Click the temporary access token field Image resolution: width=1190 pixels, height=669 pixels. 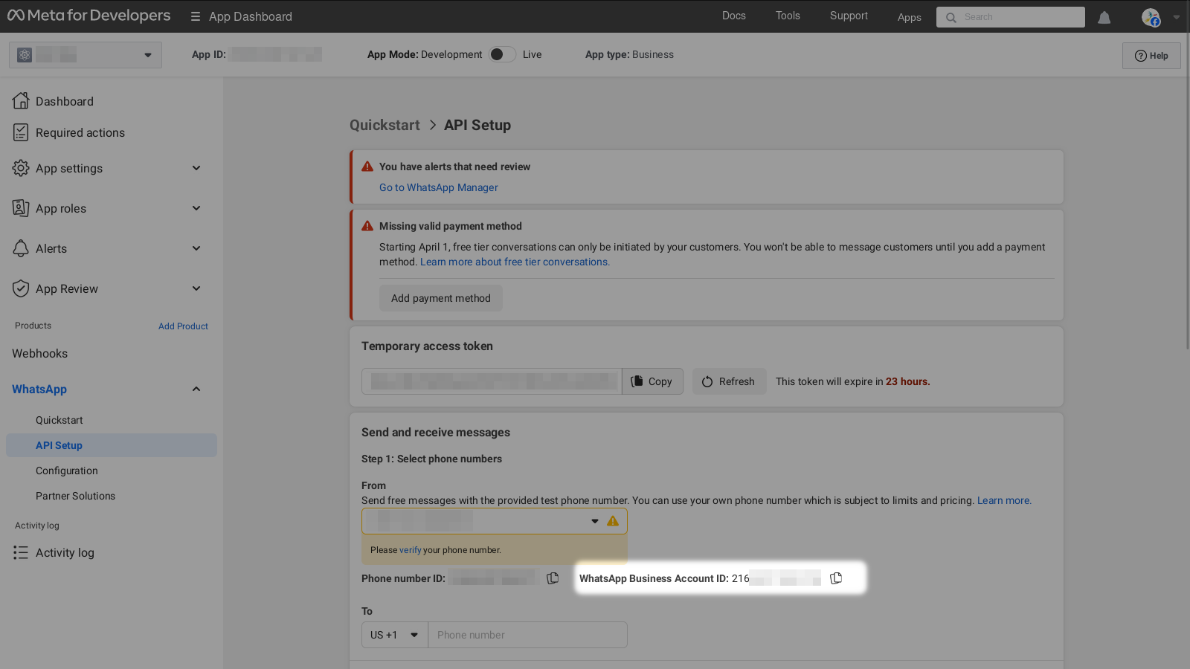(x=492, y=381)
